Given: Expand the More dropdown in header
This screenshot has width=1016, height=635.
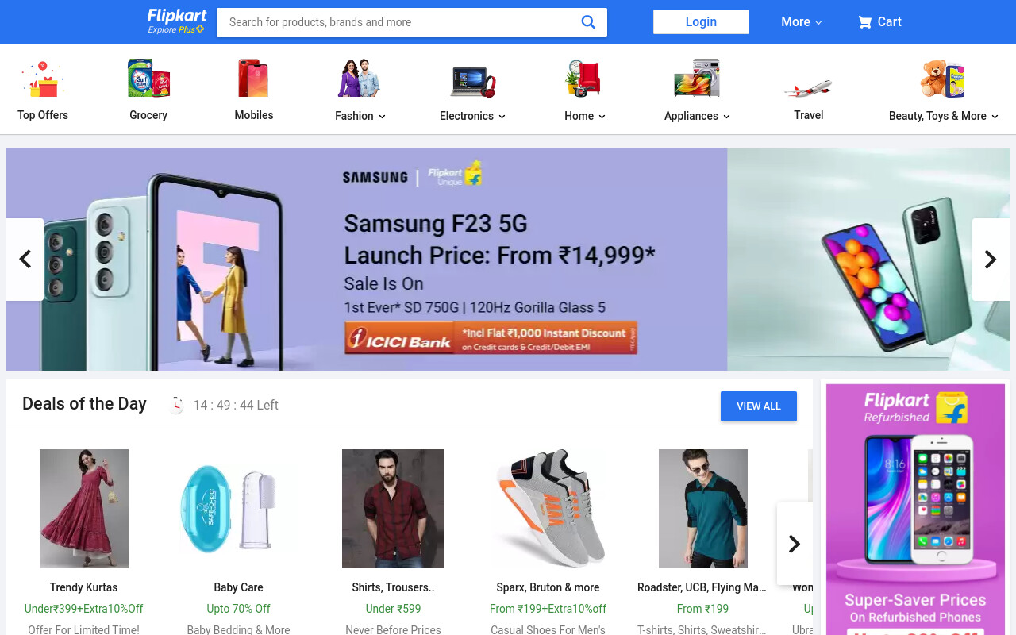Looking at the screenshot, I should click(802, 22).
